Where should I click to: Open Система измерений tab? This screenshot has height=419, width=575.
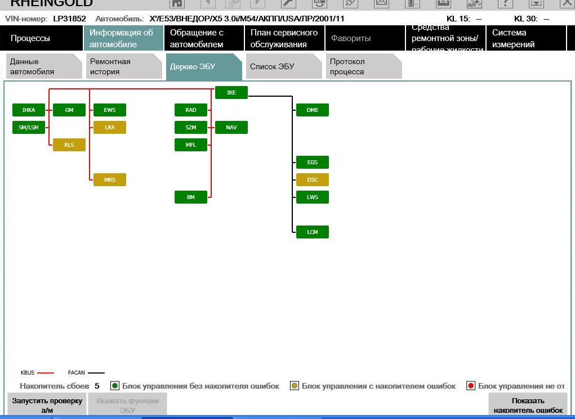click(x=526, y=38)
